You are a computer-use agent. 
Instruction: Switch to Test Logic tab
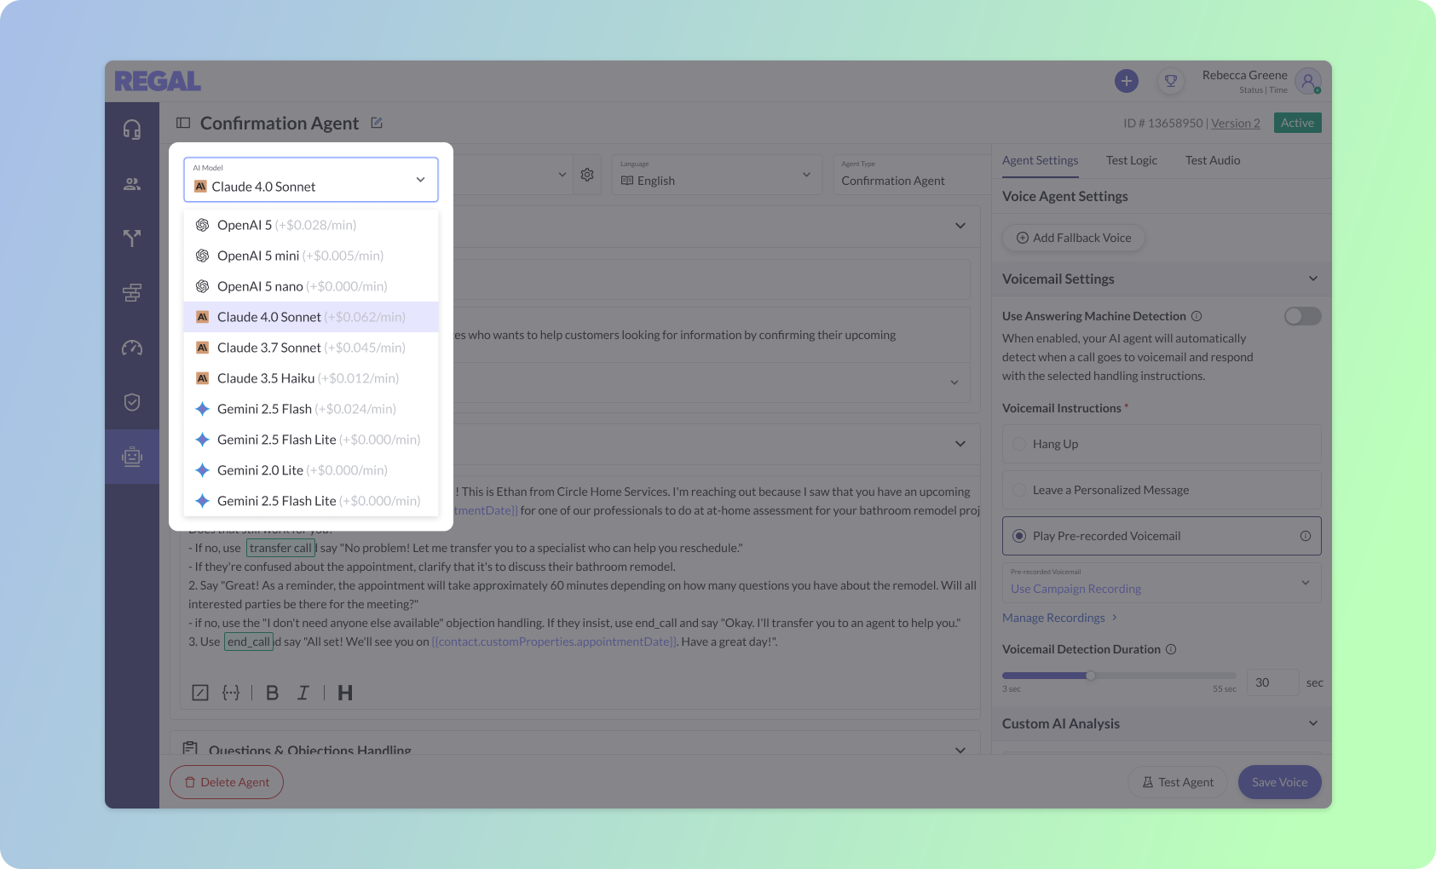coord(1132,160)
